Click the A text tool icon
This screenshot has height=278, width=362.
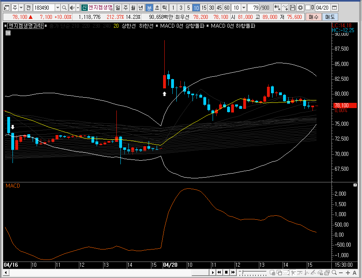click(x=354, y=273)
